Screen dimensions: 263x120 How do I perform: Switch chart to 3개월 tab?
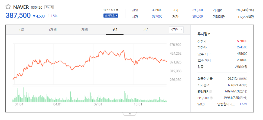point(83,30)
